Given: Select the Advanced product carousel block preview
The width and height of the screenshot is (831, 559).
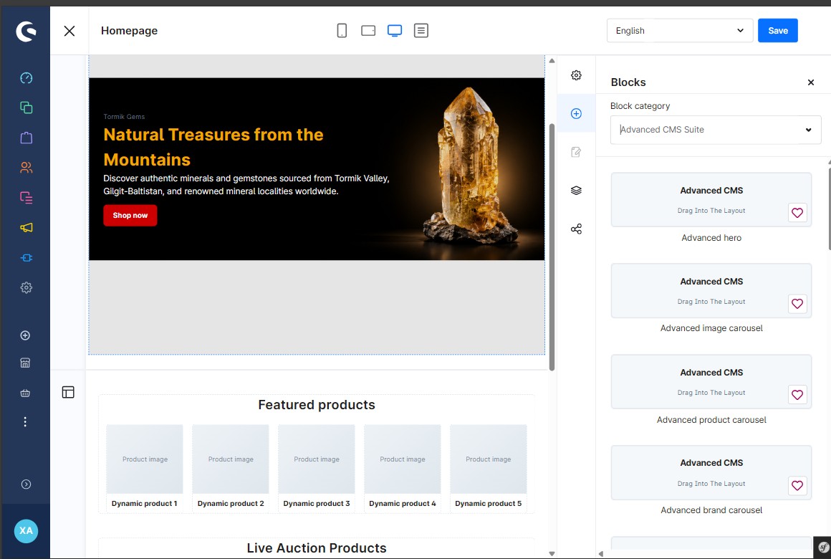Looking at the screenshot, I should click(x=711, y=382).
